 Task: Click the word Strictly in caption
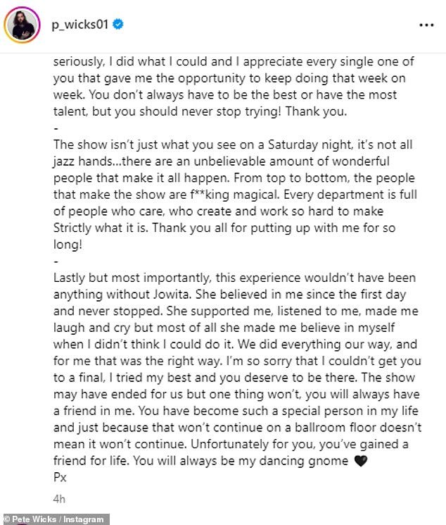[72, 228]
